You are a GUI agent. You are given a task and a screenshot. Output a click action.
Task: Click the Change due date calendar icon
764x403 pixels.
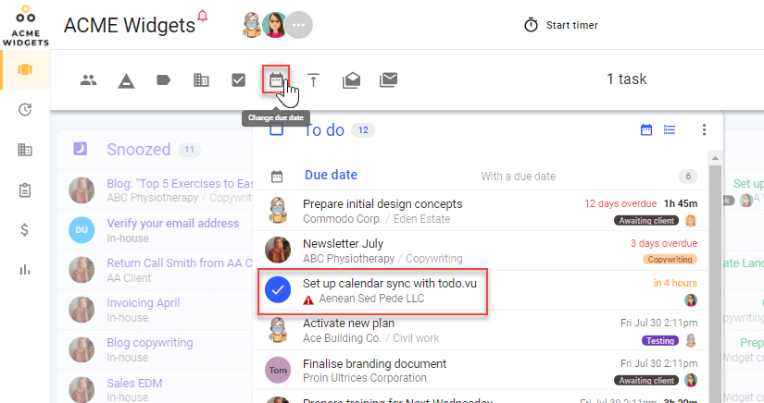pos(276,79)
